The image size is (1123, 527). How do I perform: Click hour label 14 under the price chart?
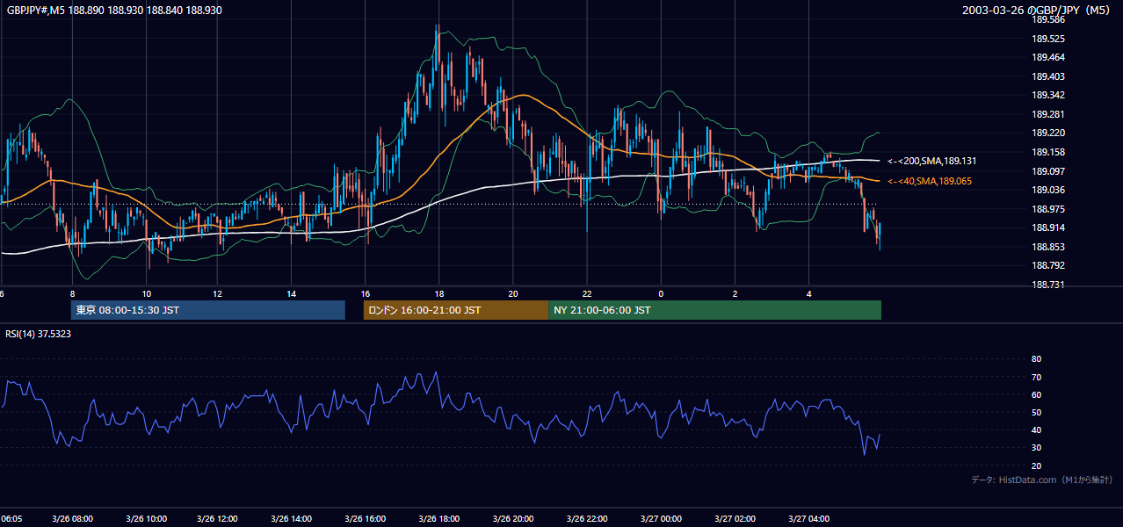click(292, 293)
